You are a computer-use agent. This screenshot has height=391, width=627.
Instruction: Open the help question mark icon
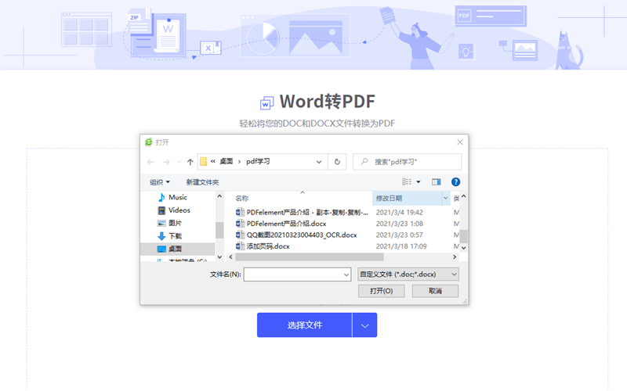[455, 182]
